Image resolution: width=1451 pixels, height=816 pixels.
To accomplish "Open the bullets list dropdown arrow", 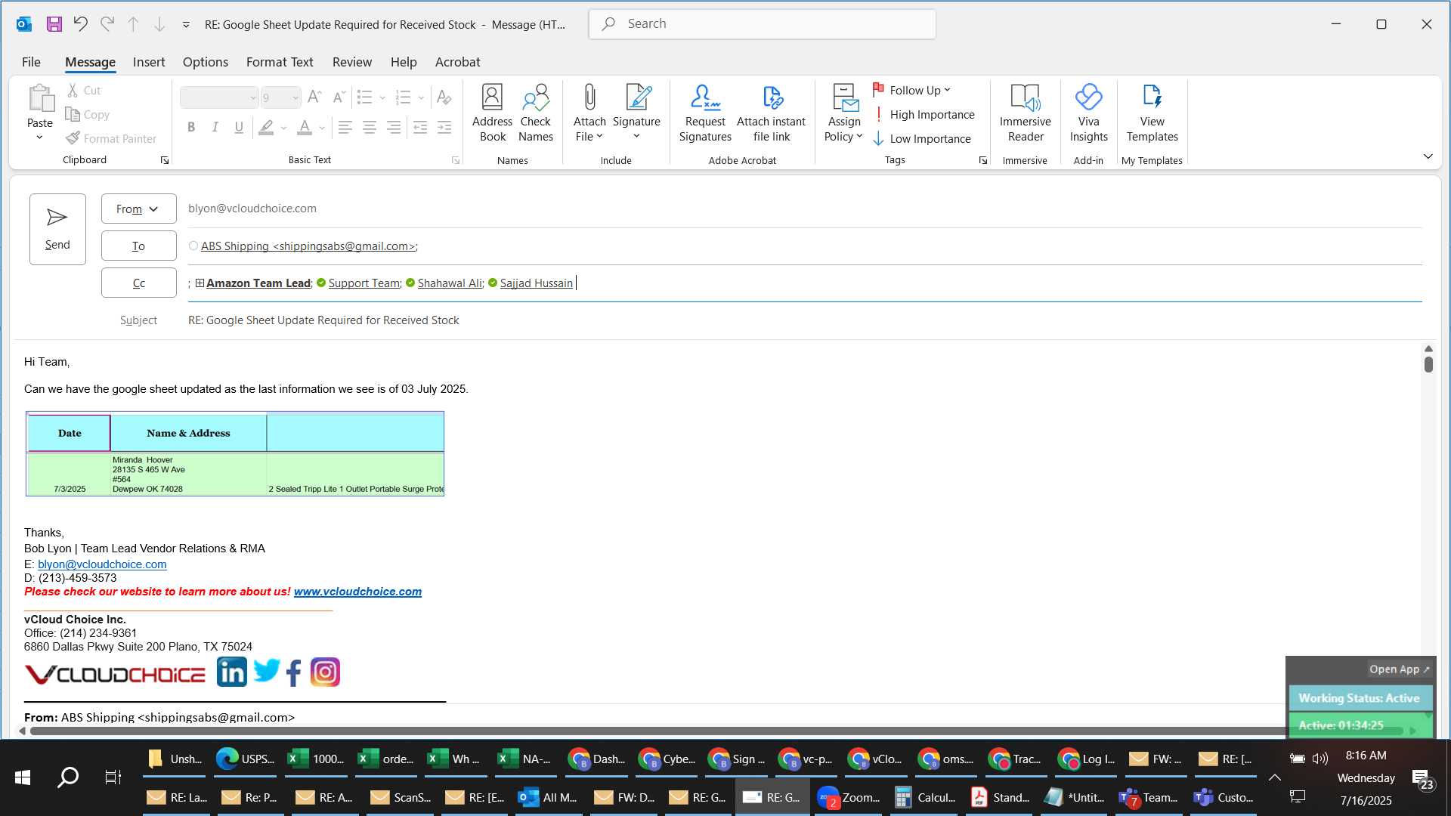I will coord(382,97).
